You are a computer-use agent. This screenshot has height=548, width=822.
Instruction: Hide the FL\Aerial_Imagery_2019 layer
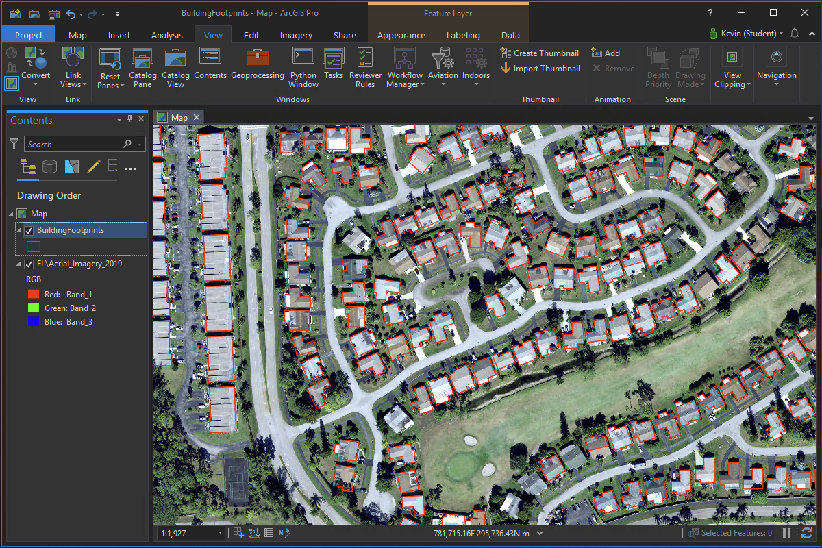pyautogui.click(x=28, y=263)
